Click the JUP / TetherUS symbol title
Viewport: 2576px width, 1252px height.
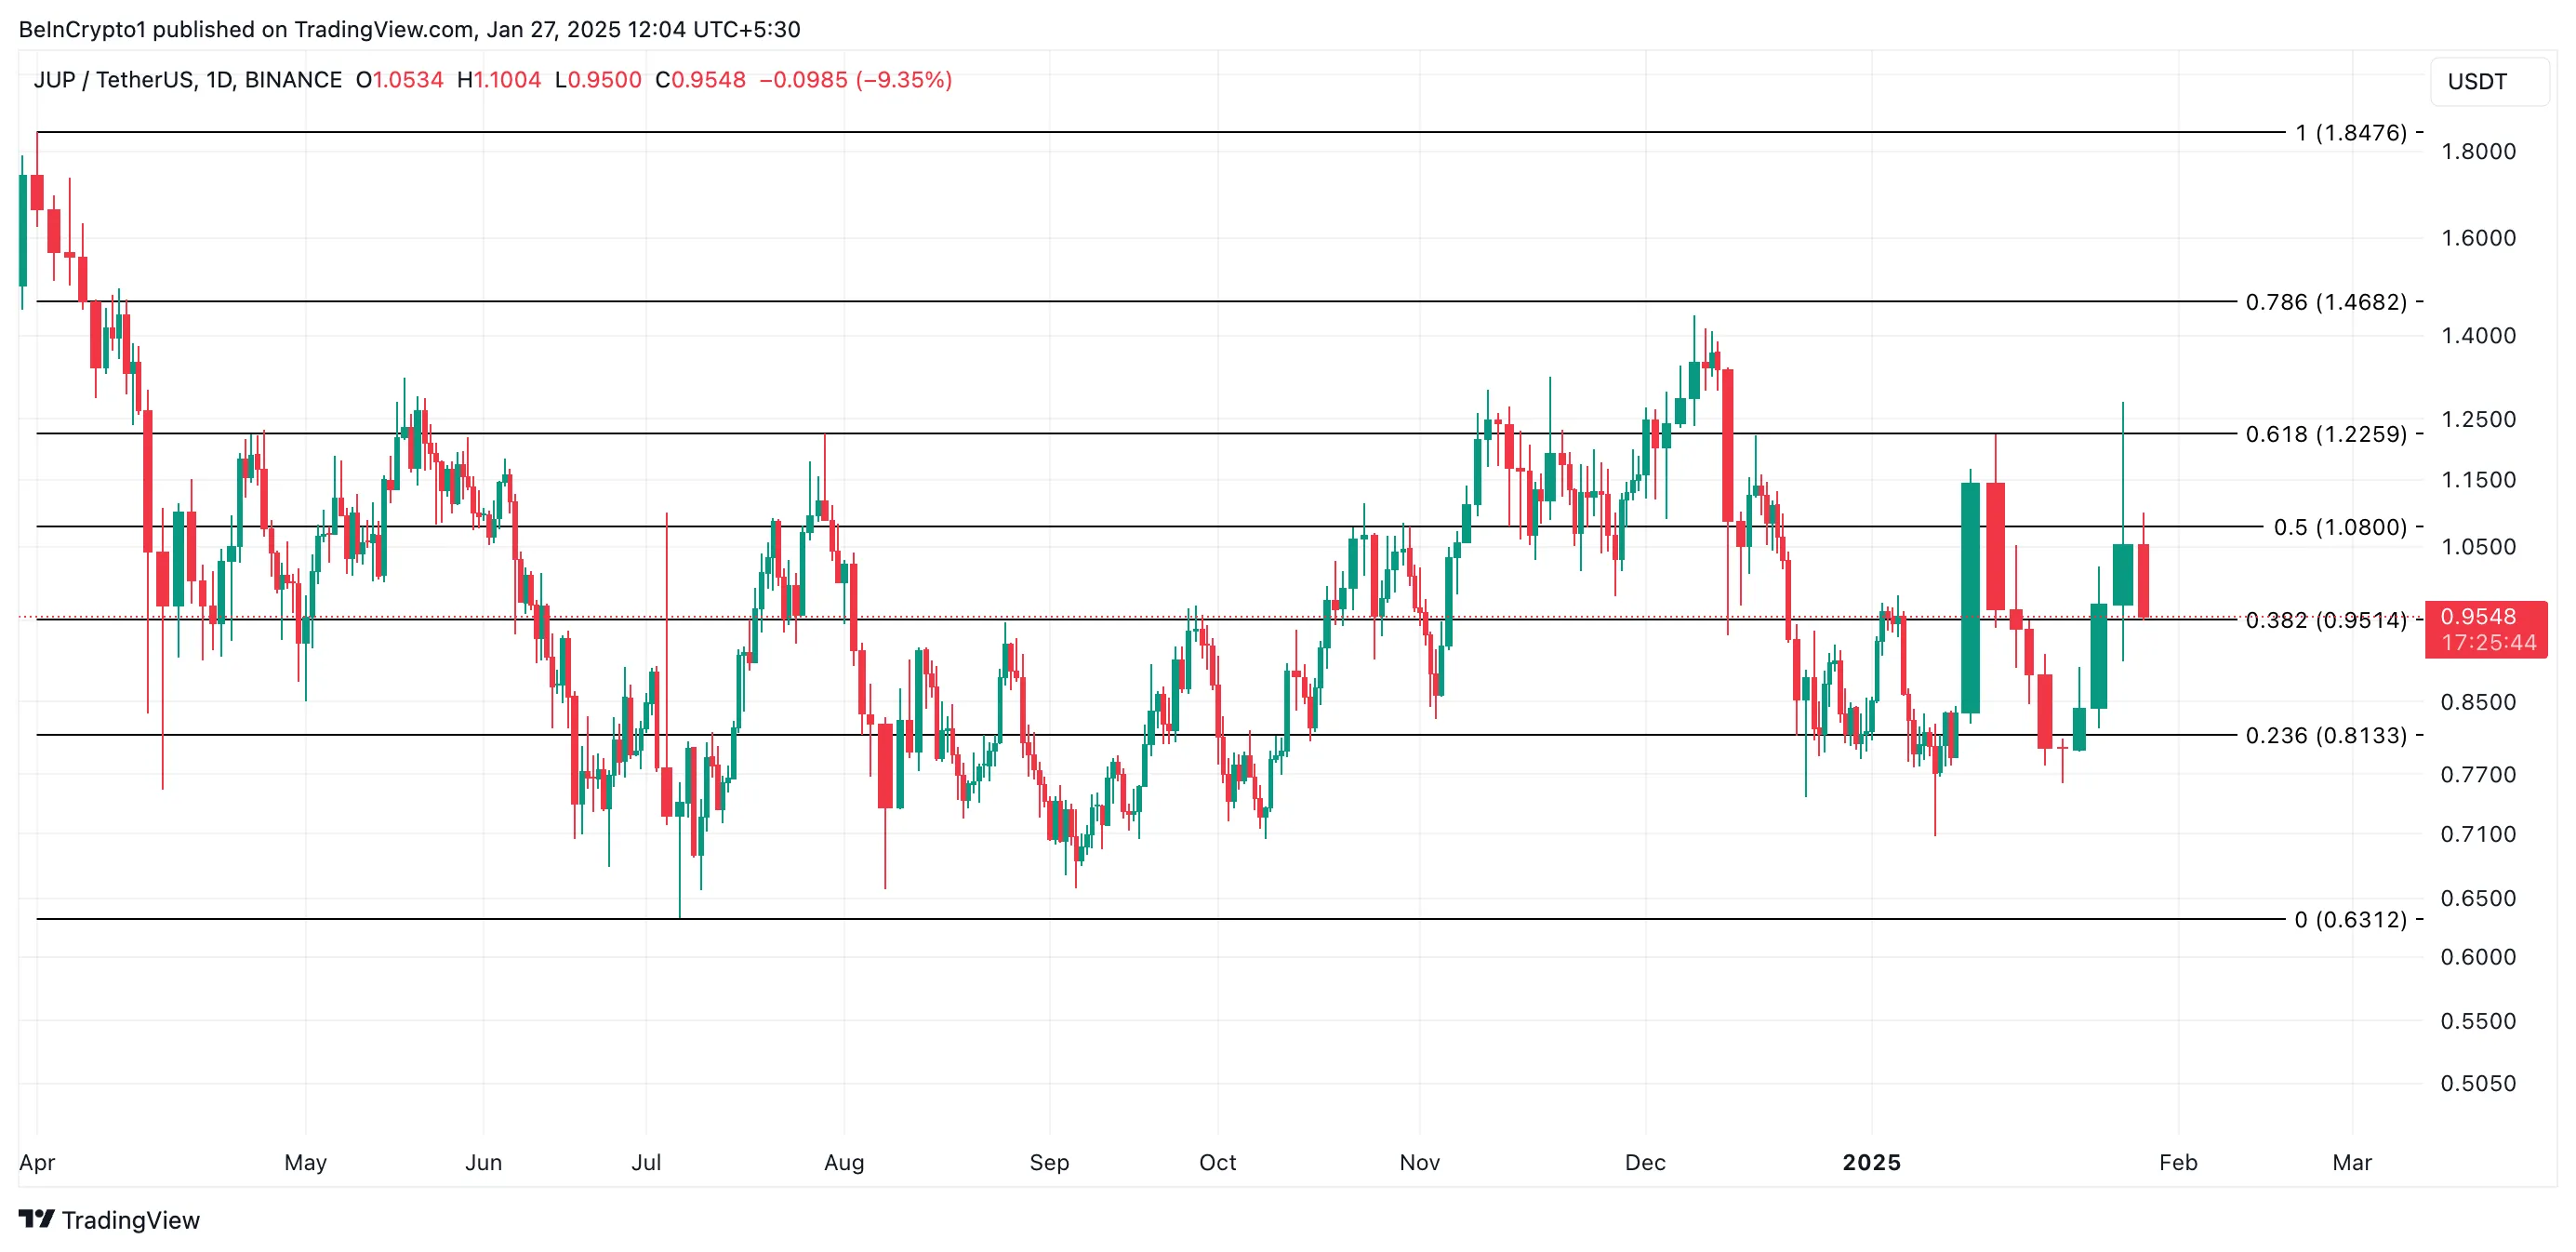click(x=187, y=80)
